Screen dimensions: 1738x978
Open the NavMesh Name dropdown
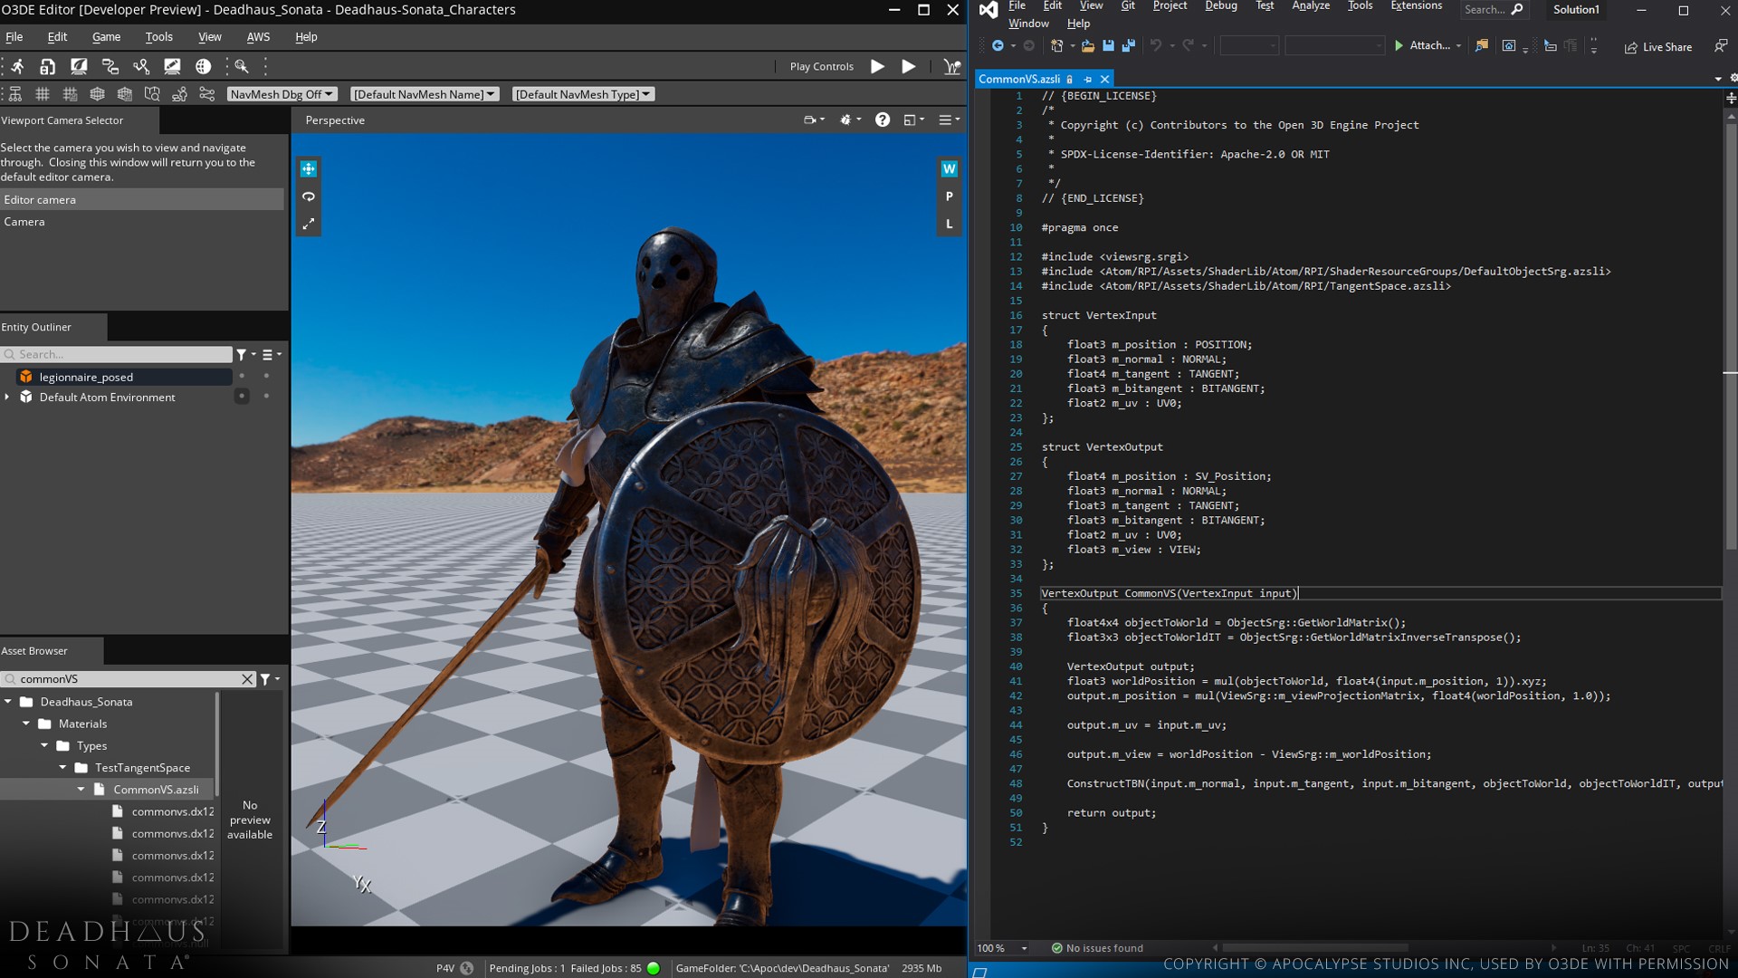point(423,94)
